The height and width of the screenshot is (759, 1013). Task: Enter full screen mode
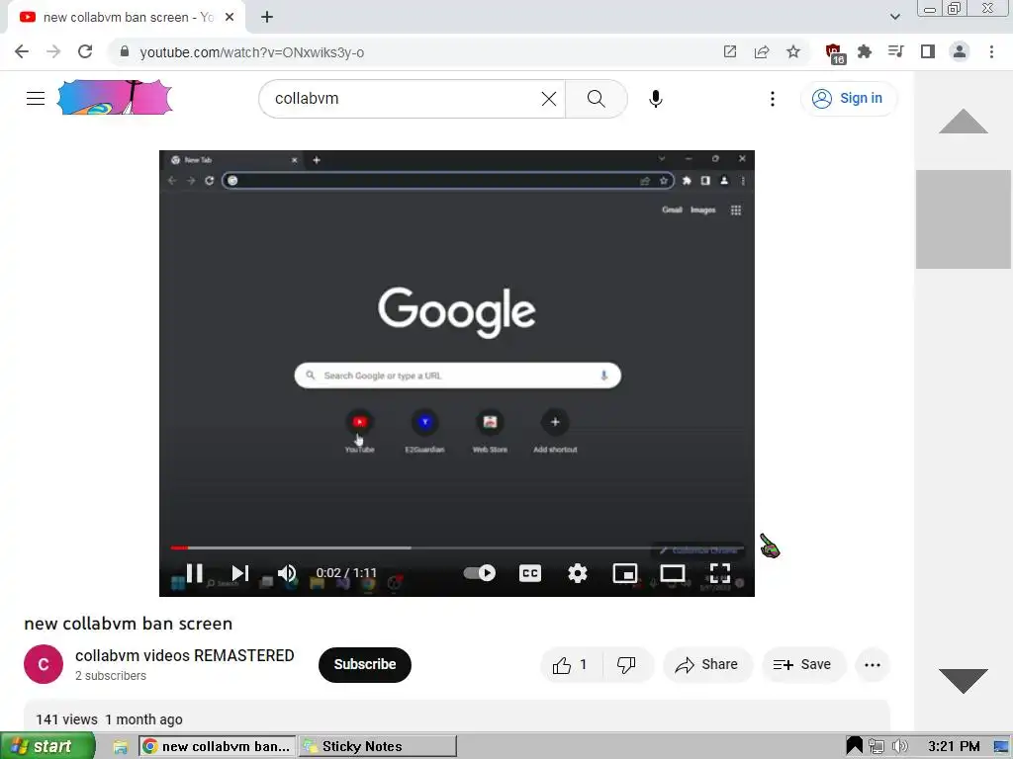[x=720, y=572]
